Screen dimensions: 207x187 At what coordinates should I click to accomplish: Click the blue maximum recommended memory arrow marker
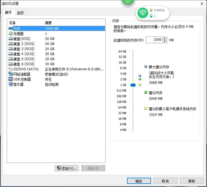(x=140, y=76)
